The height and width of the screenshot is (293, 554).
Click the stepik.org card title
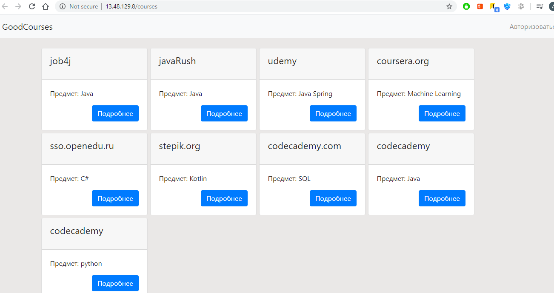(x=180, y=146)
